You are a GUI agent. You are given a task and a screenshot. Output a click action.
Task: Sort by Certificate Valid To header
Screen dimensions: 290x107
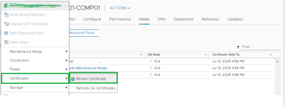[x=226, y=55]
